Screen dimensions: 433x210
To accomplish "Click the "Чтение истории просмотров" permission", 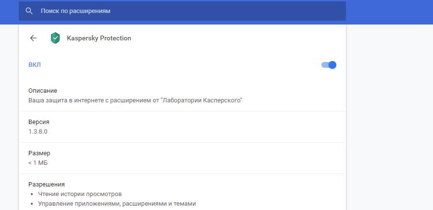I will click(80, 194).
